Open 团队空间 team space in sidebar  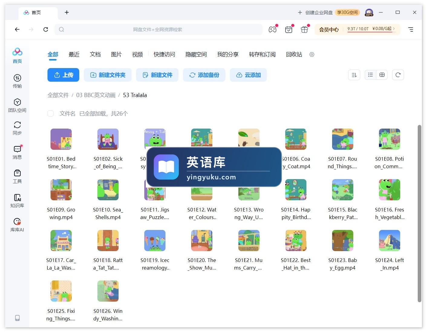(x=17, y=105)
